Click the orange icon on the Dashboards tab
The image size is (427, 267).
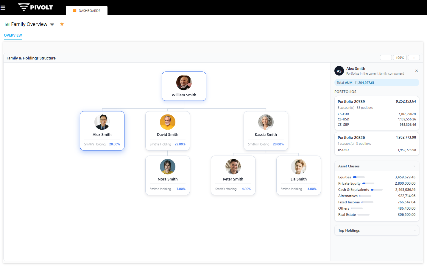(x=75, y=10)
